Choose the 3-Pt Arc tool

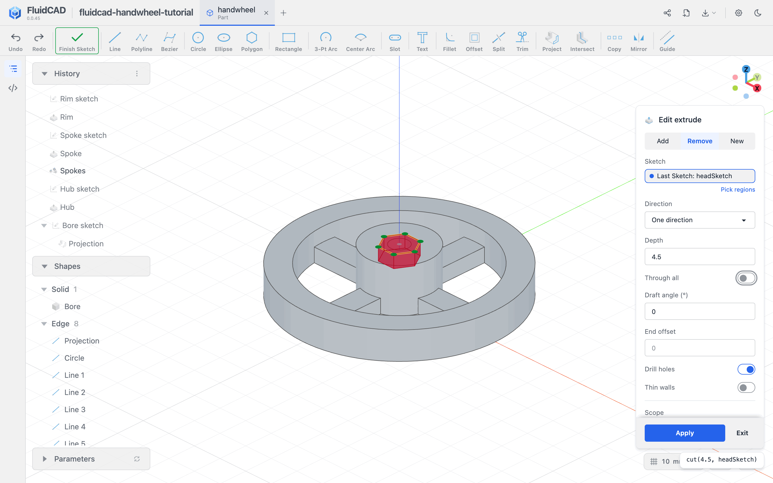326,42
